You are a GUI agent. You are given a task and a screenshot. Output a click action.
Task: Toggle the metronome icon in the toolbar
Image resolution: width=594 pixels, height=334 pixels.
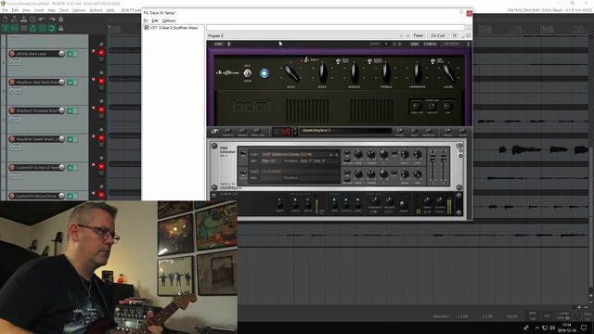[60, 19]
